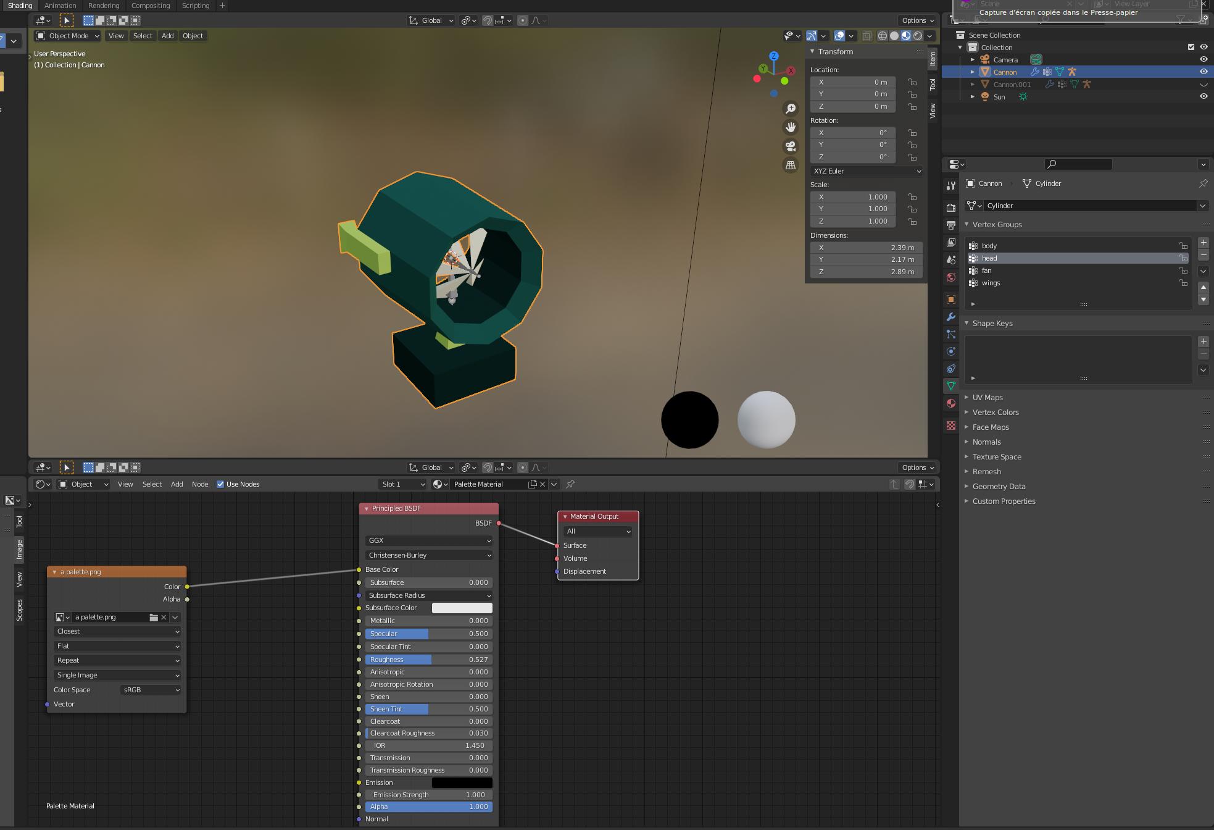Open the Physics Properties tab
Viewport: 1214px width, 830px height.
tap(950, 351)
